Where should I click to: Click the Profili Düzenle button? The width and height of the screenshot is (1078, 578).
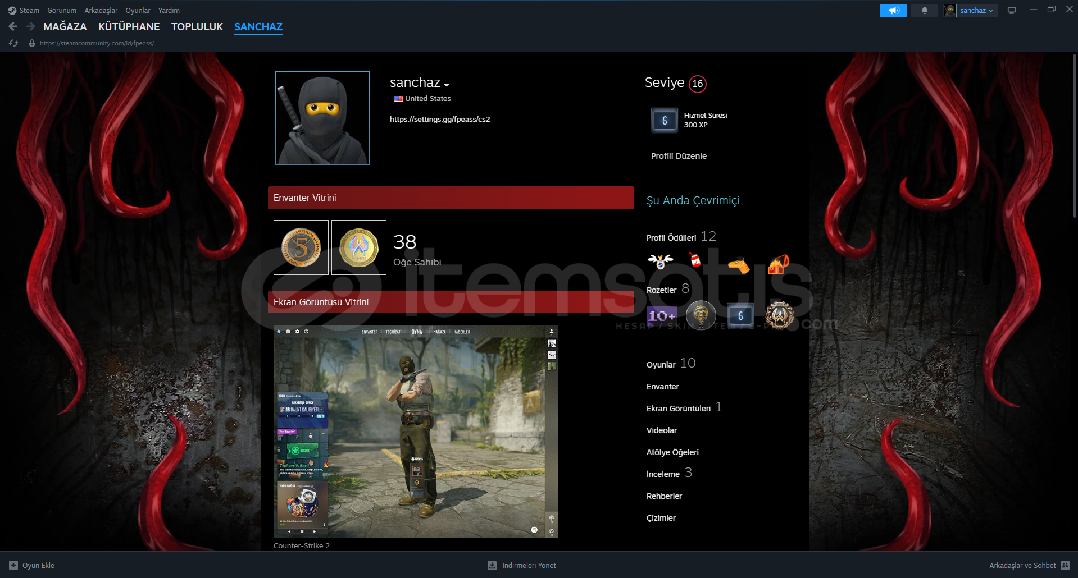679,156
